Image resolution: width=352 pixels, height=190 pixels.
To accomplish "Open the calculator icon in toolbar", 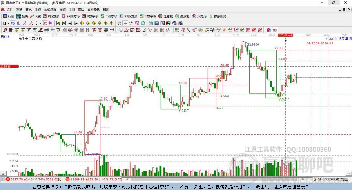I will 156,23.
